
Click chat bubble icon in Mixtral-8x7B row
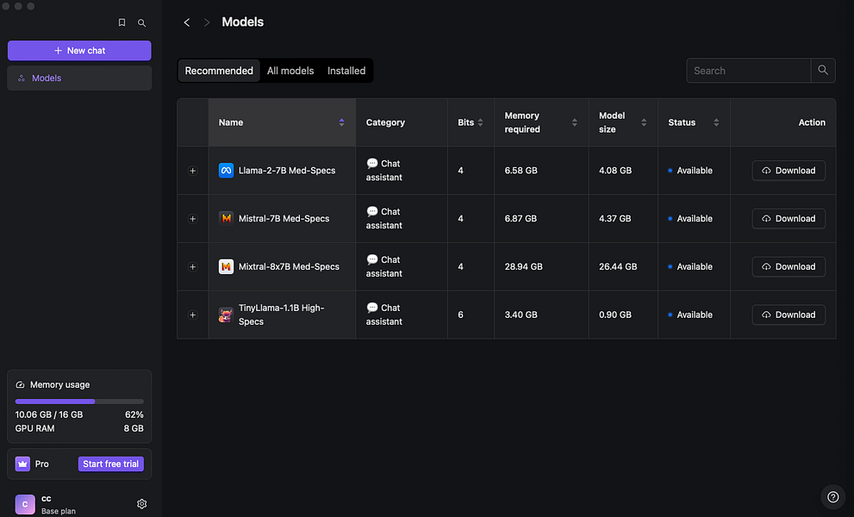372,258
